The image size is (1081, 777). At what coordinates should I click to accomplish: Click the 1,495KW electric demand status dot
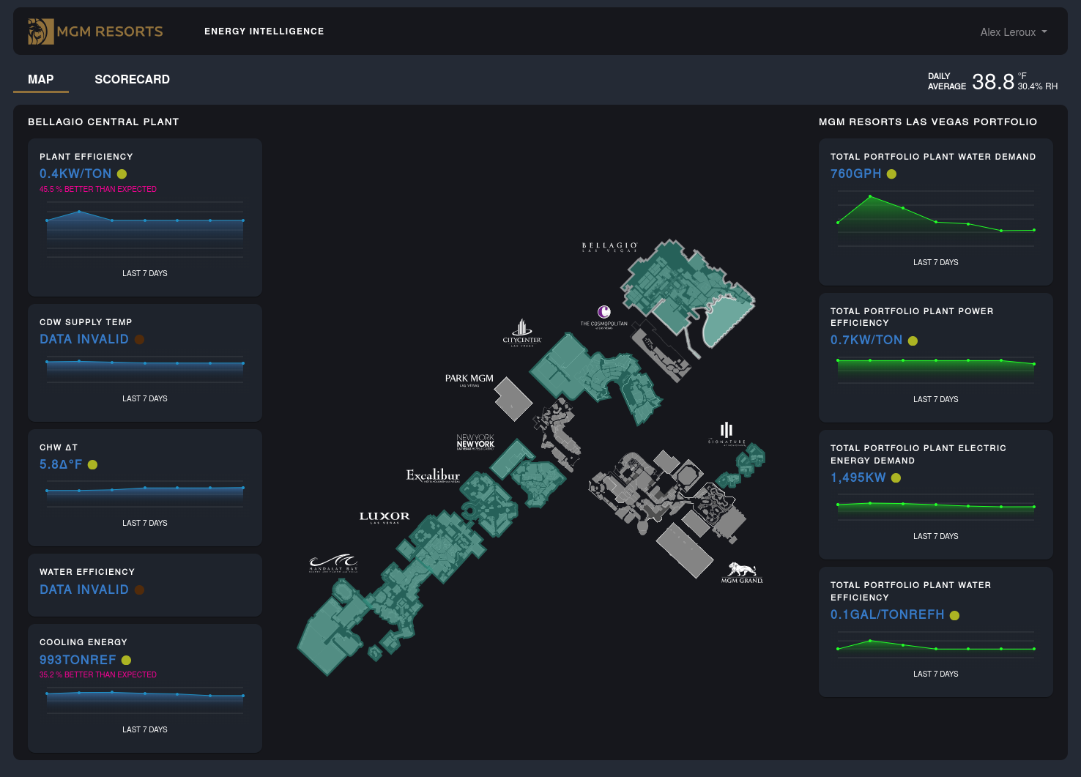pyautogui.click(x=896, y=478)
